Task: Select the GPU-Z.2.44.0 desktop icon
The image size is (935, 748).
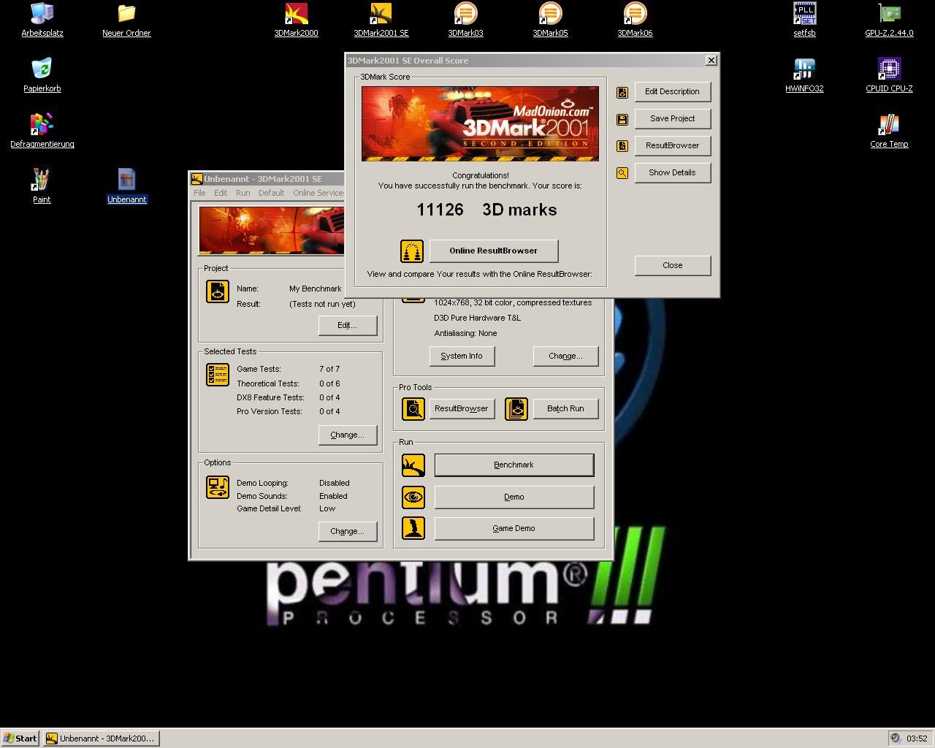Action: point(889,20)
